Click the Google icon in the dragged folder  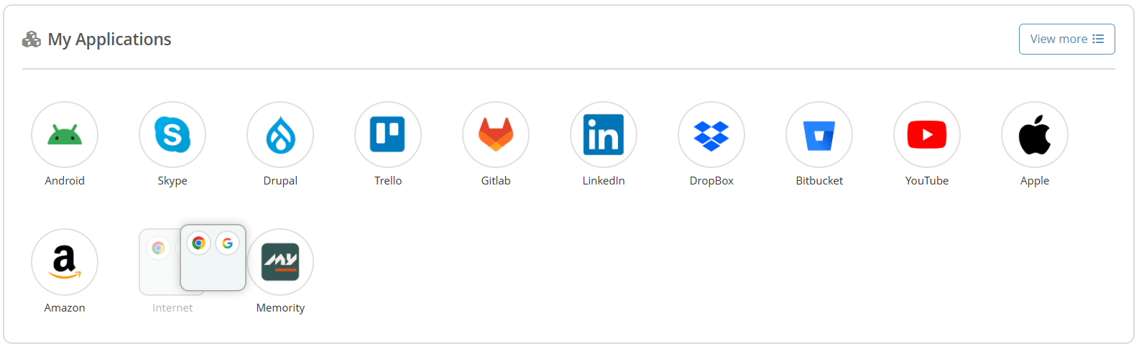point(227,243)
